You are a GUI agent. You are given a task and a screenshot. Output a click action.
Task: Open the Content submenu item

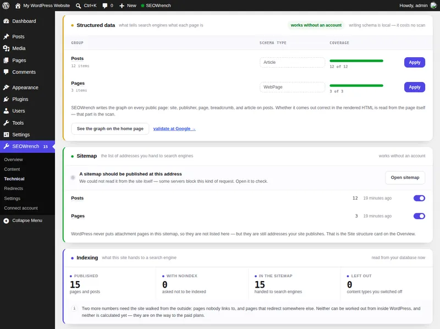pyautogui.click(x=12, y=169)
